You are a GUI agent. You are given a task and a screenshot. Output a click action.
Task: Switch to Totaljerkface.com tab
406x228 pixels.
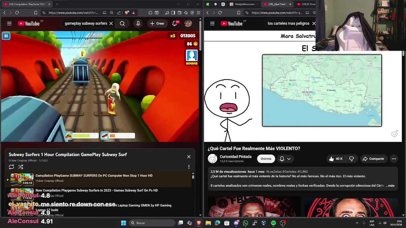(243, 4)
